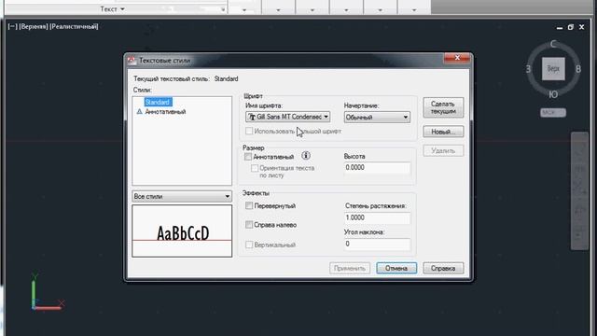Image resolution: width=597 pixels, height=336 pixels.
Task: Click the annotative triangle icon beside Аннотативный style
Action: point(139,112)
